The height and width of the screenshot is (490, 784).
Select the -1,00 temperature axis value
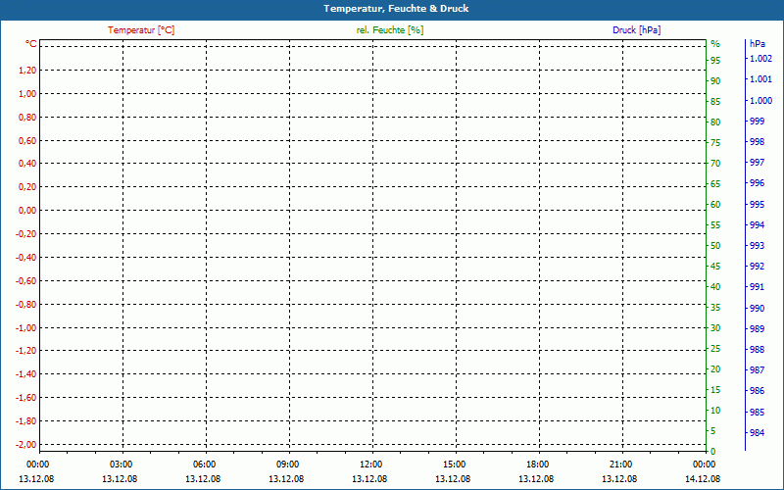[26, 328]
